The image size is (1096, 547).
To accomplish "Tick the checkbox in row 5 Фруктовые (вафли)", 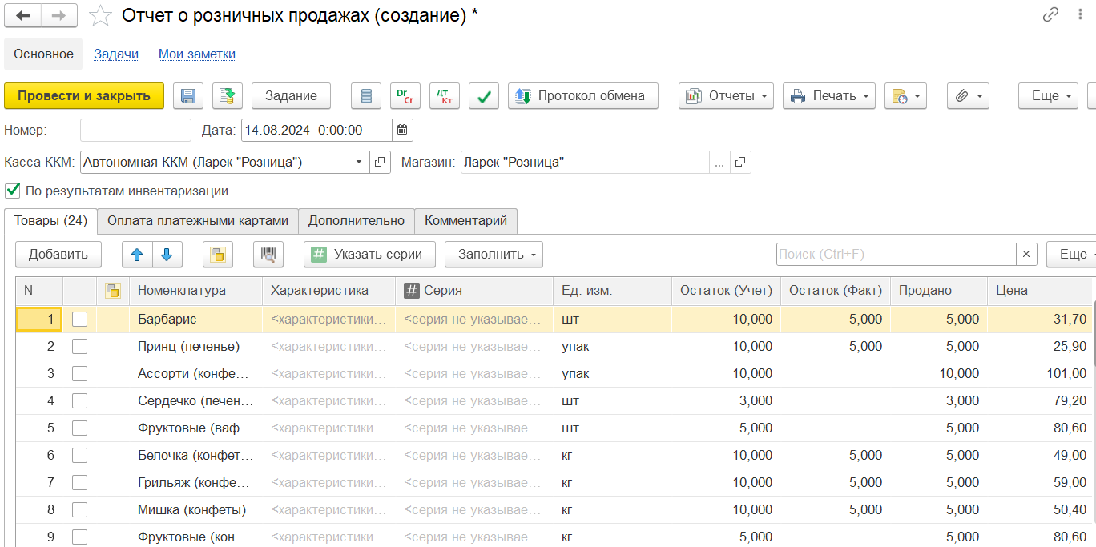I will pos(79,428).
